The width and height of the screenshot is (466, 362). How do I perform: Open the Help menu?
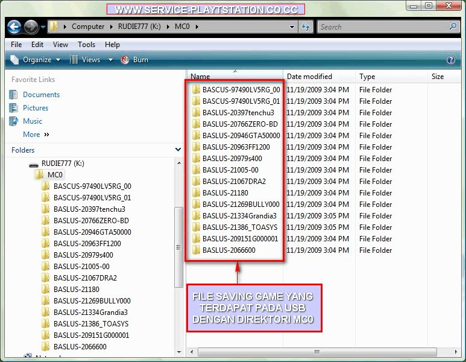(x=112, y=45)
